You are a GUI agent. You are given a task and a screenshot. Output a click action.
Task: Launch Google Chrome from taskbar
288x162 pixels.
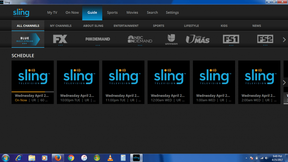click(x=71, y=158)
